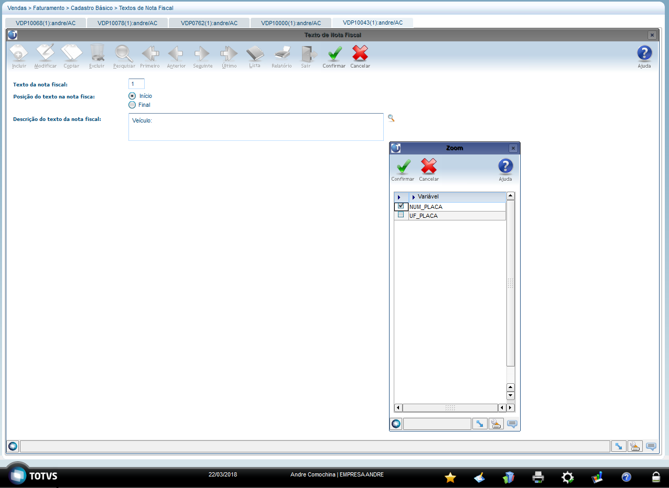Click Zoom grid bottom scroll down arrow

511,396
